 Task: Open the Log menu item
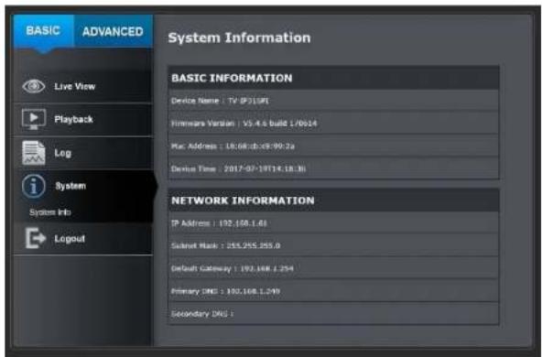click(x=83, y=153)
